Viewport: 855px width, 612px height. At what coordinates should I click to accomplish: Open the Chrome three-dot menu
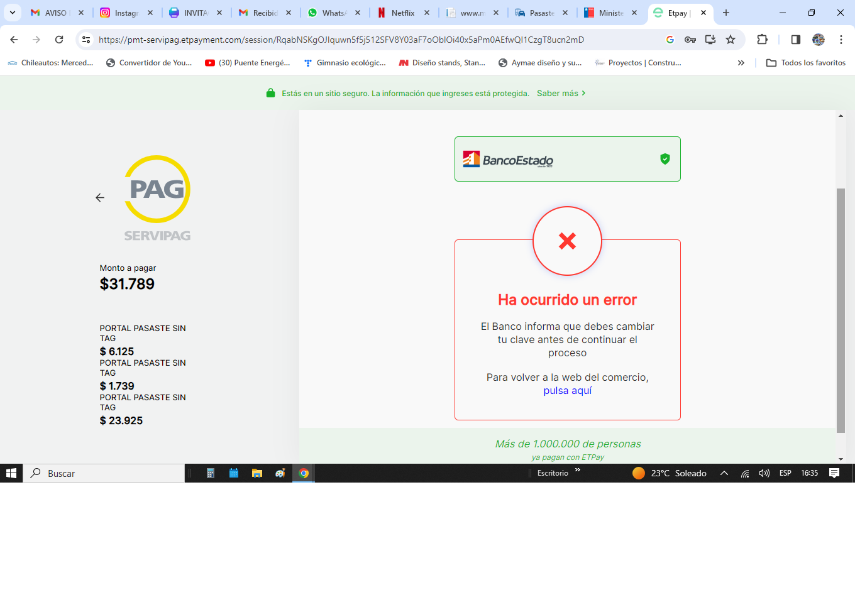pyautogui.click(x=842, y=39)
